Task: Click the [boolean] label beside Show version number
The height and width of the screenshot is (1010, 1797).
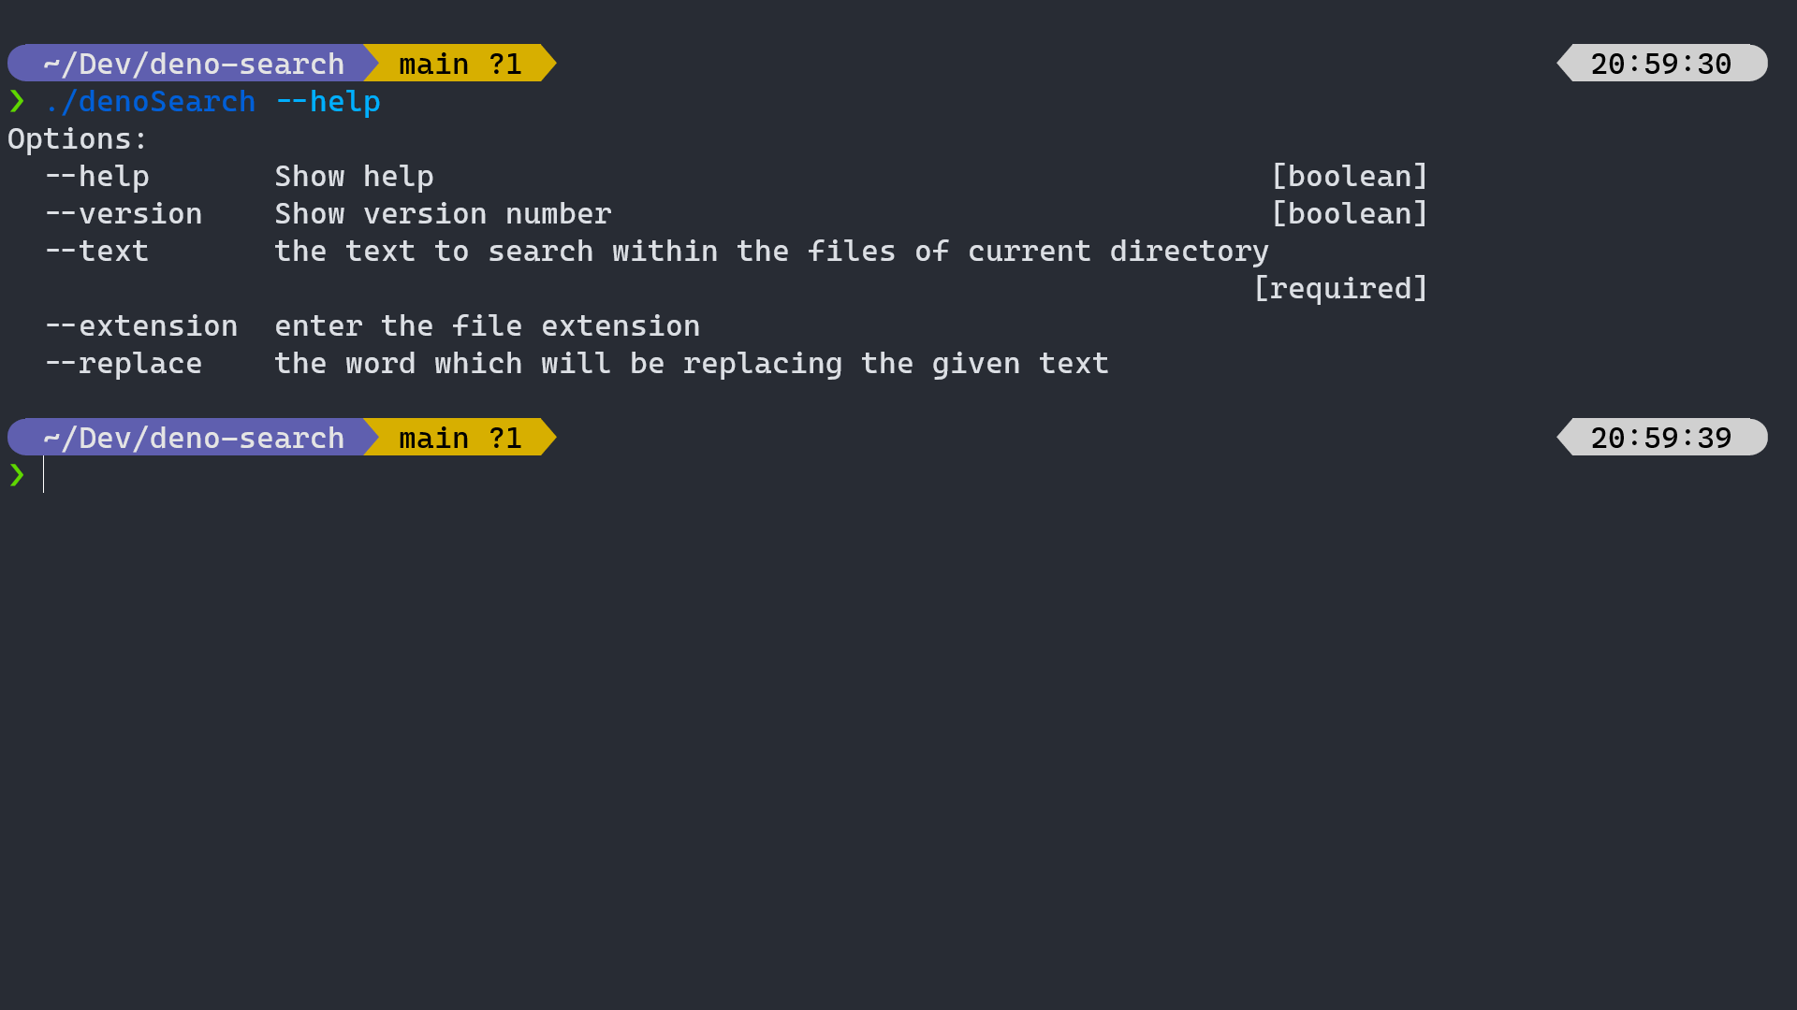Action: click(x=1349, y=214)
